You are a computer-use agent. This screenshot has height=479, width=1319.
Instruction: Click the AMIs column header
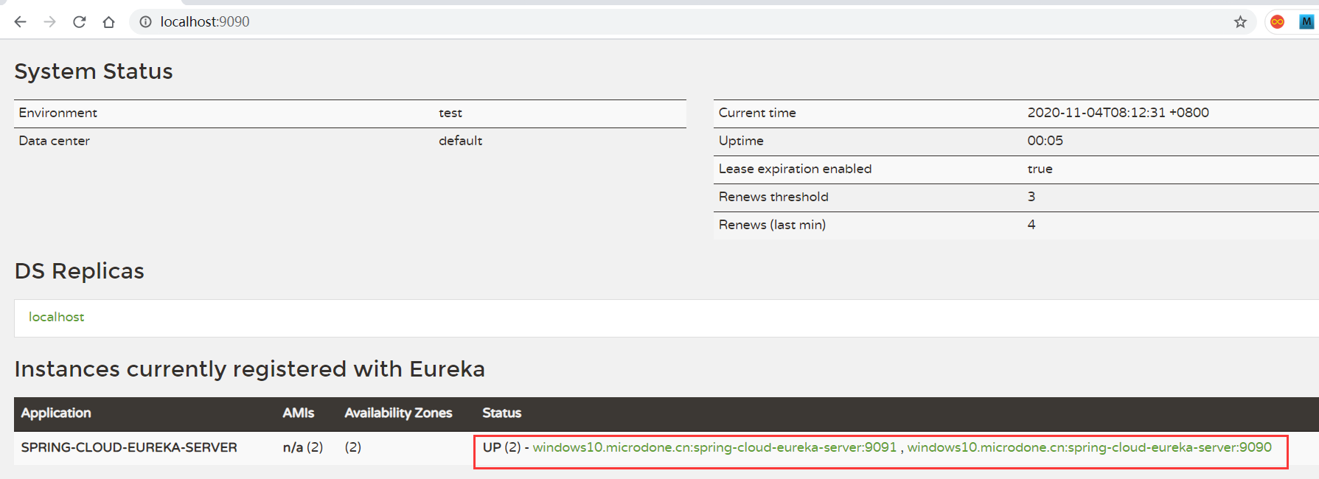point(299,413)
